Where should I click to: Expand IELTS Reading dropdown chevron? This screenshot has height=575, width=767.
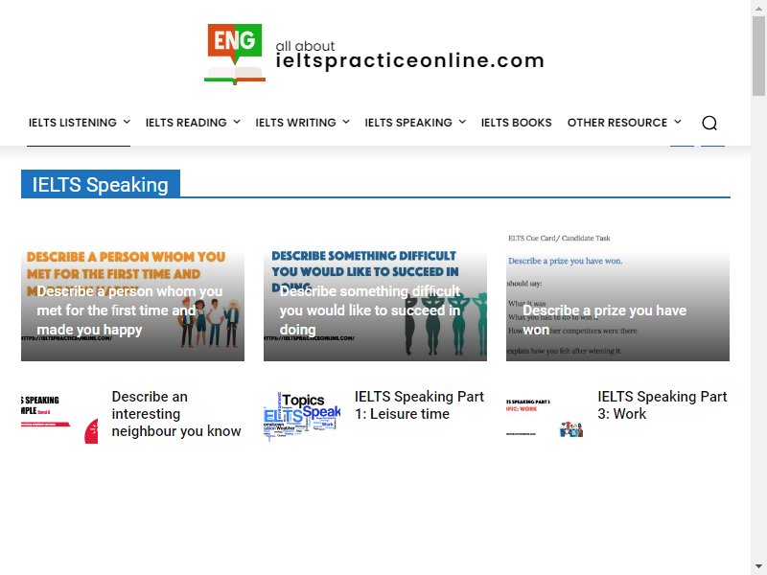tap(237, 122)
